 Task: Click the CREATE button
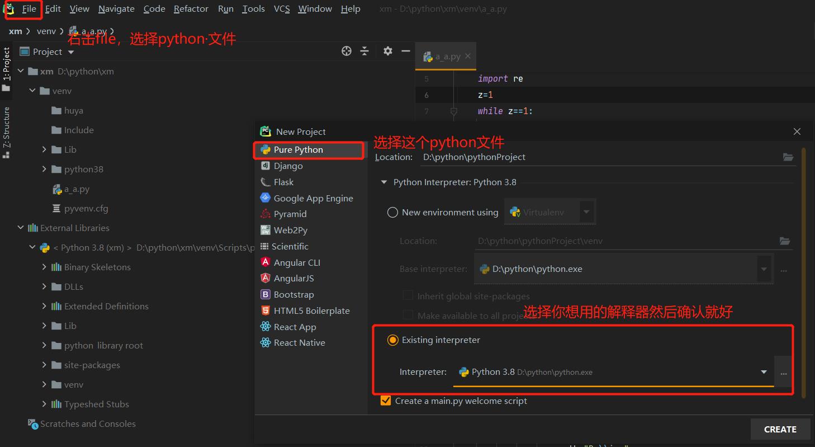780,429
